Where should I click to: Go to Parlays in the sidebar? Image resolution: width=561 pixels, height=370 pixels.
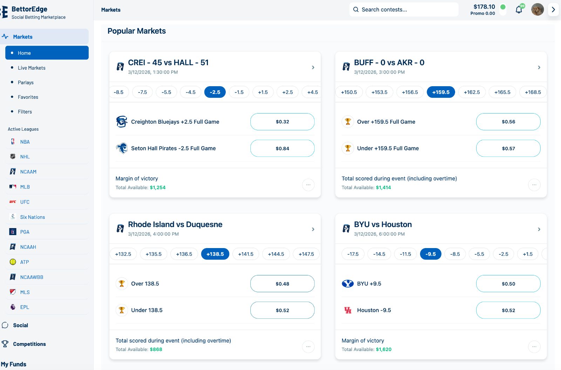click(26, 82)
